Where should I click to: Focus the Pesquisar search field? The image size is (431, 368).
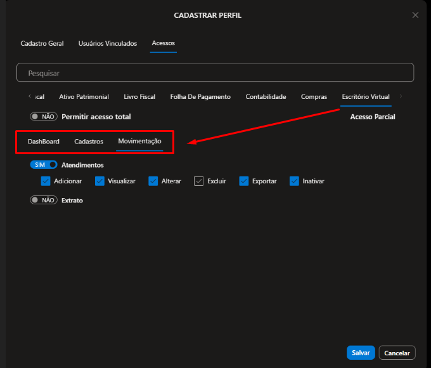(x=215, y=73)
